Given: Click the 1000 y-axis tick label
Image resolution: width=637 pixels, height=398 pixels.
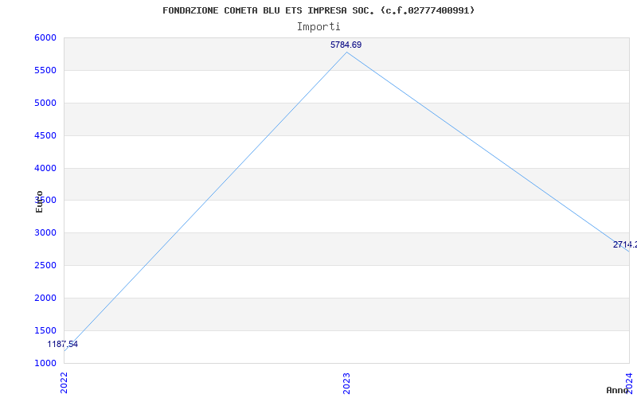Looking at the screenshot, I should 45,363.
